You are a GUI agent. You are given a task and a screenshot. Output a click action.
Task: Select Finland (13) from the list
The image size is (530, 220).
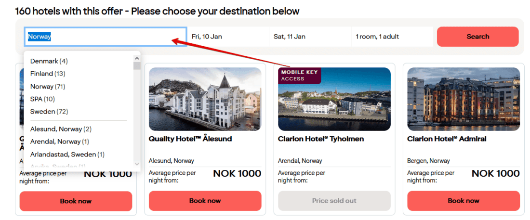coord(48,74)
